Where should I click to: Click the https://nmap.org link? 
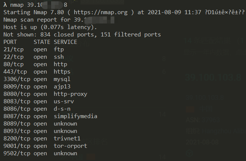click(101, 12)
